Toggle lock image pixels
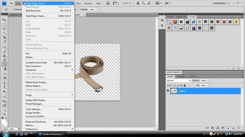The width and height of the screenshot is (245, 137). pyautogui.click(x=178, y=85)
